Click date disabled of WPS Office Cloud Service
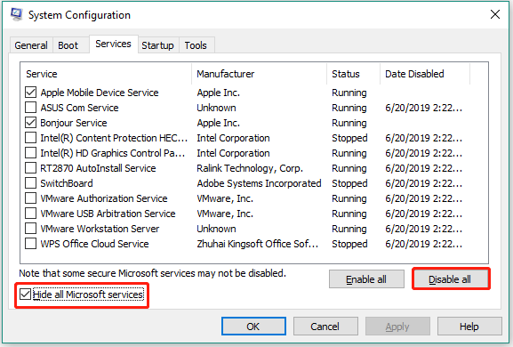Viewport: 513px width, 347px height. (424, 244)
